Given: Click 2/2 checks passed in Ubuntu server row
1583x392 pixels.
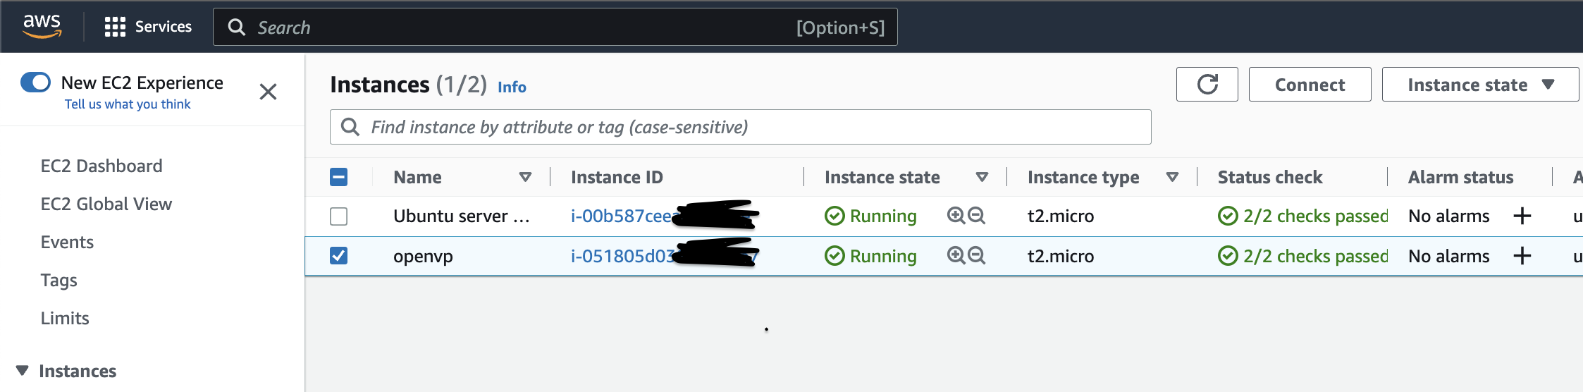Looking at the screenshot, I should pos(1315,216).
